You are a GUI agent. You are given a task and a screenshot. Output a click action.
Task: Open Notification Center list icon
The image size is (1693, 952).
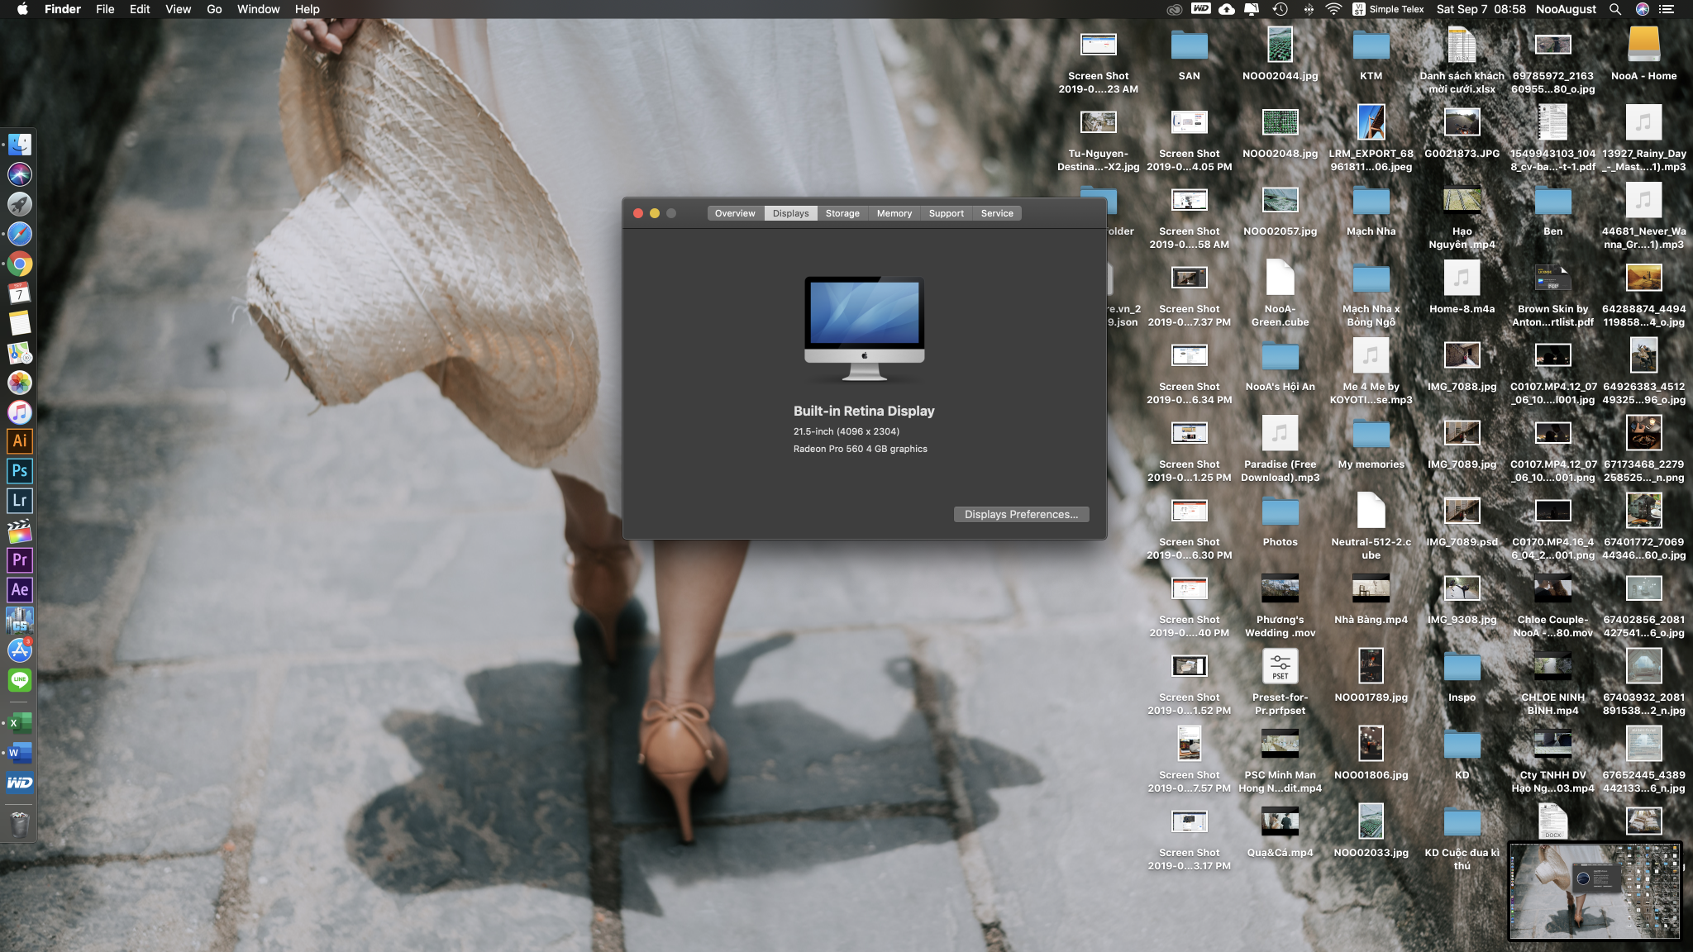pyautogui.click(x=1667, y=9)
